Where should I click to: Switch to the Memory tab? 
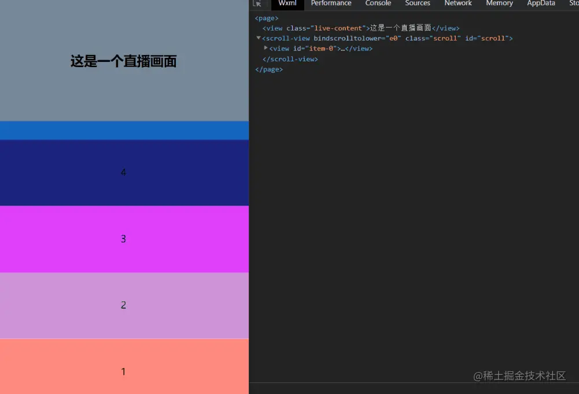click(x=499, y=3)
